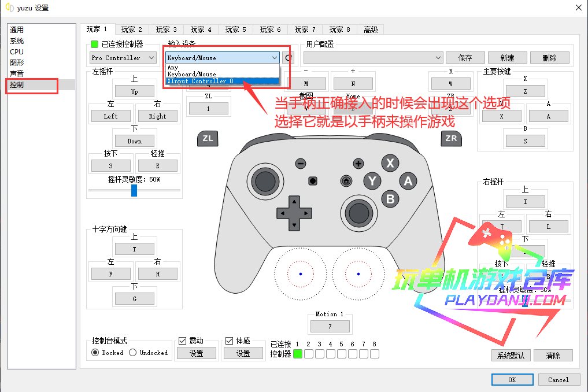Switch to the 玩家 2 tab
588x392 pixels.
(131, 29)
